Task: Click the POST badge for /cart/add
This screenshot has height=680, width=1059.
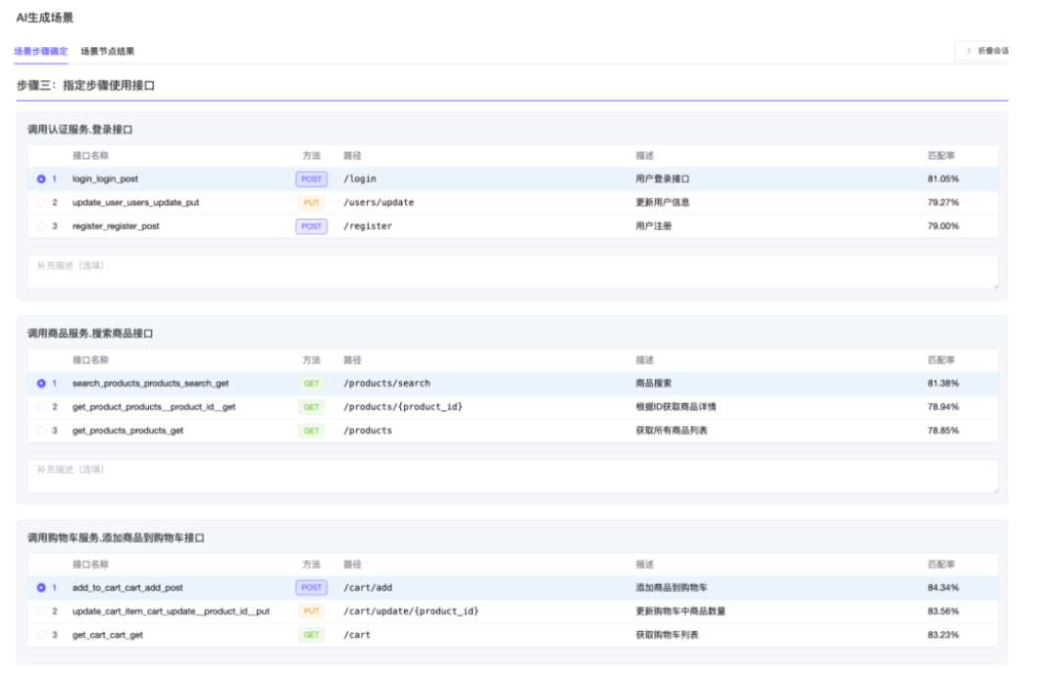Action: pos(312,588)
